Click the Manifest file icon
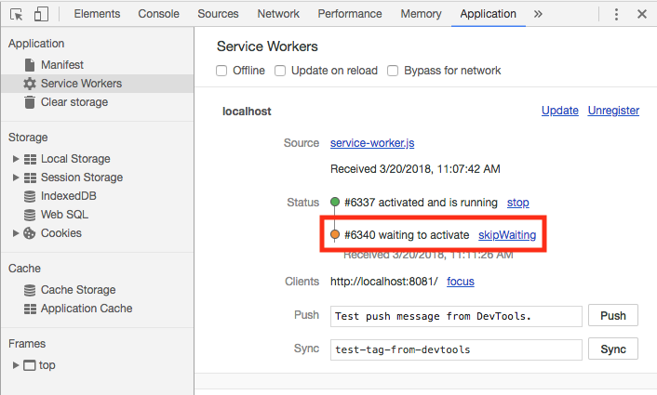Screen dimensions: 657x395 pos(30,65)
